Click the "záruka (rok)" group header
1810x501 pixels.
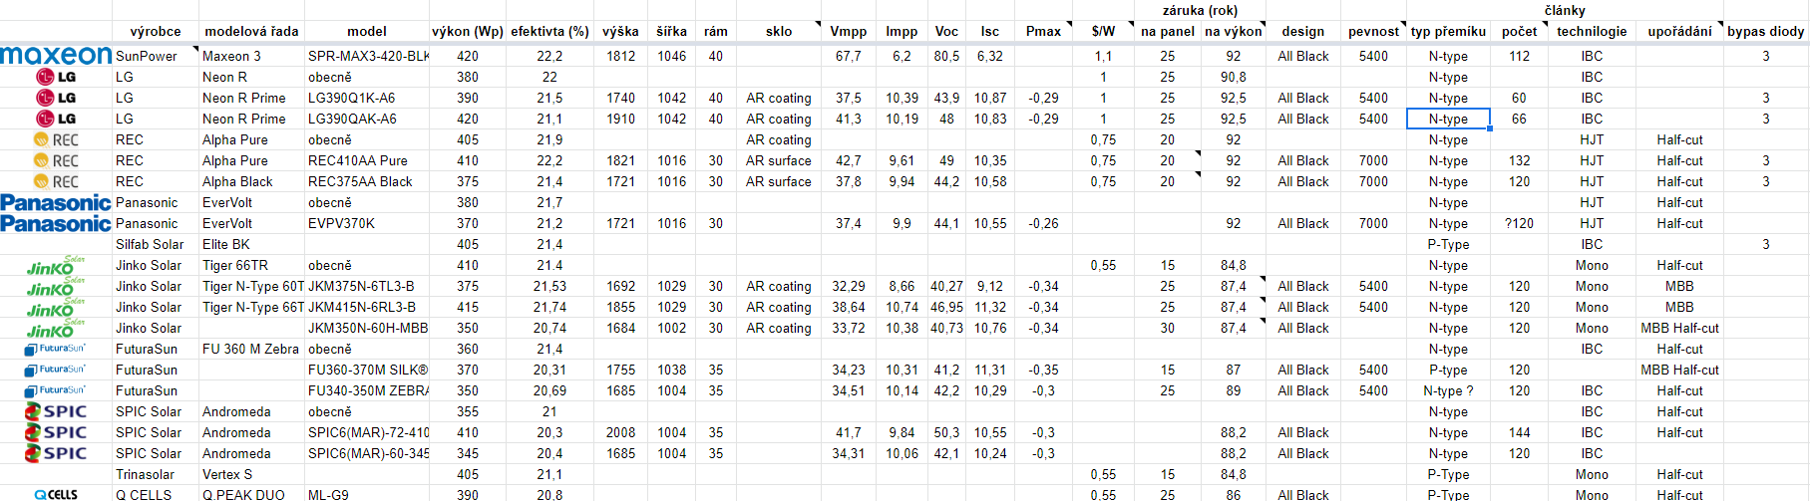(x=1200, y=10)
